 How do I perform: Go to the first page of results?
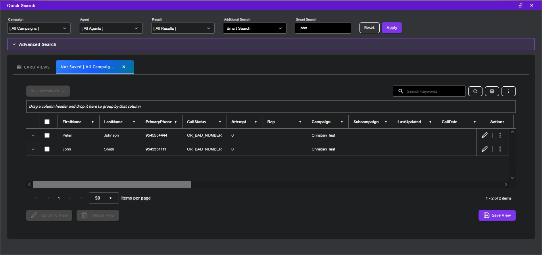pyautogui.click(x=36, y=198)
